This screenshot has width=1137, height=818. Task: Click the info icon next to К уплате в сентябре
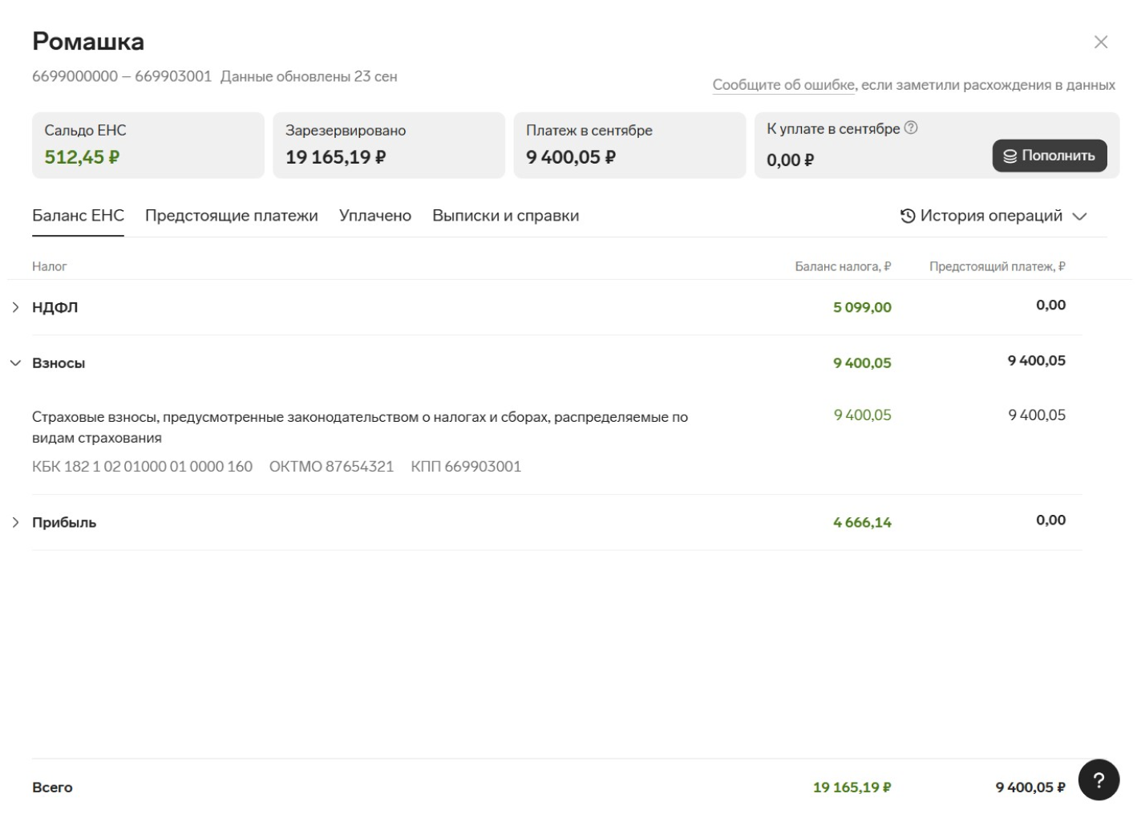pyautogui.click(x=911, y=128)
